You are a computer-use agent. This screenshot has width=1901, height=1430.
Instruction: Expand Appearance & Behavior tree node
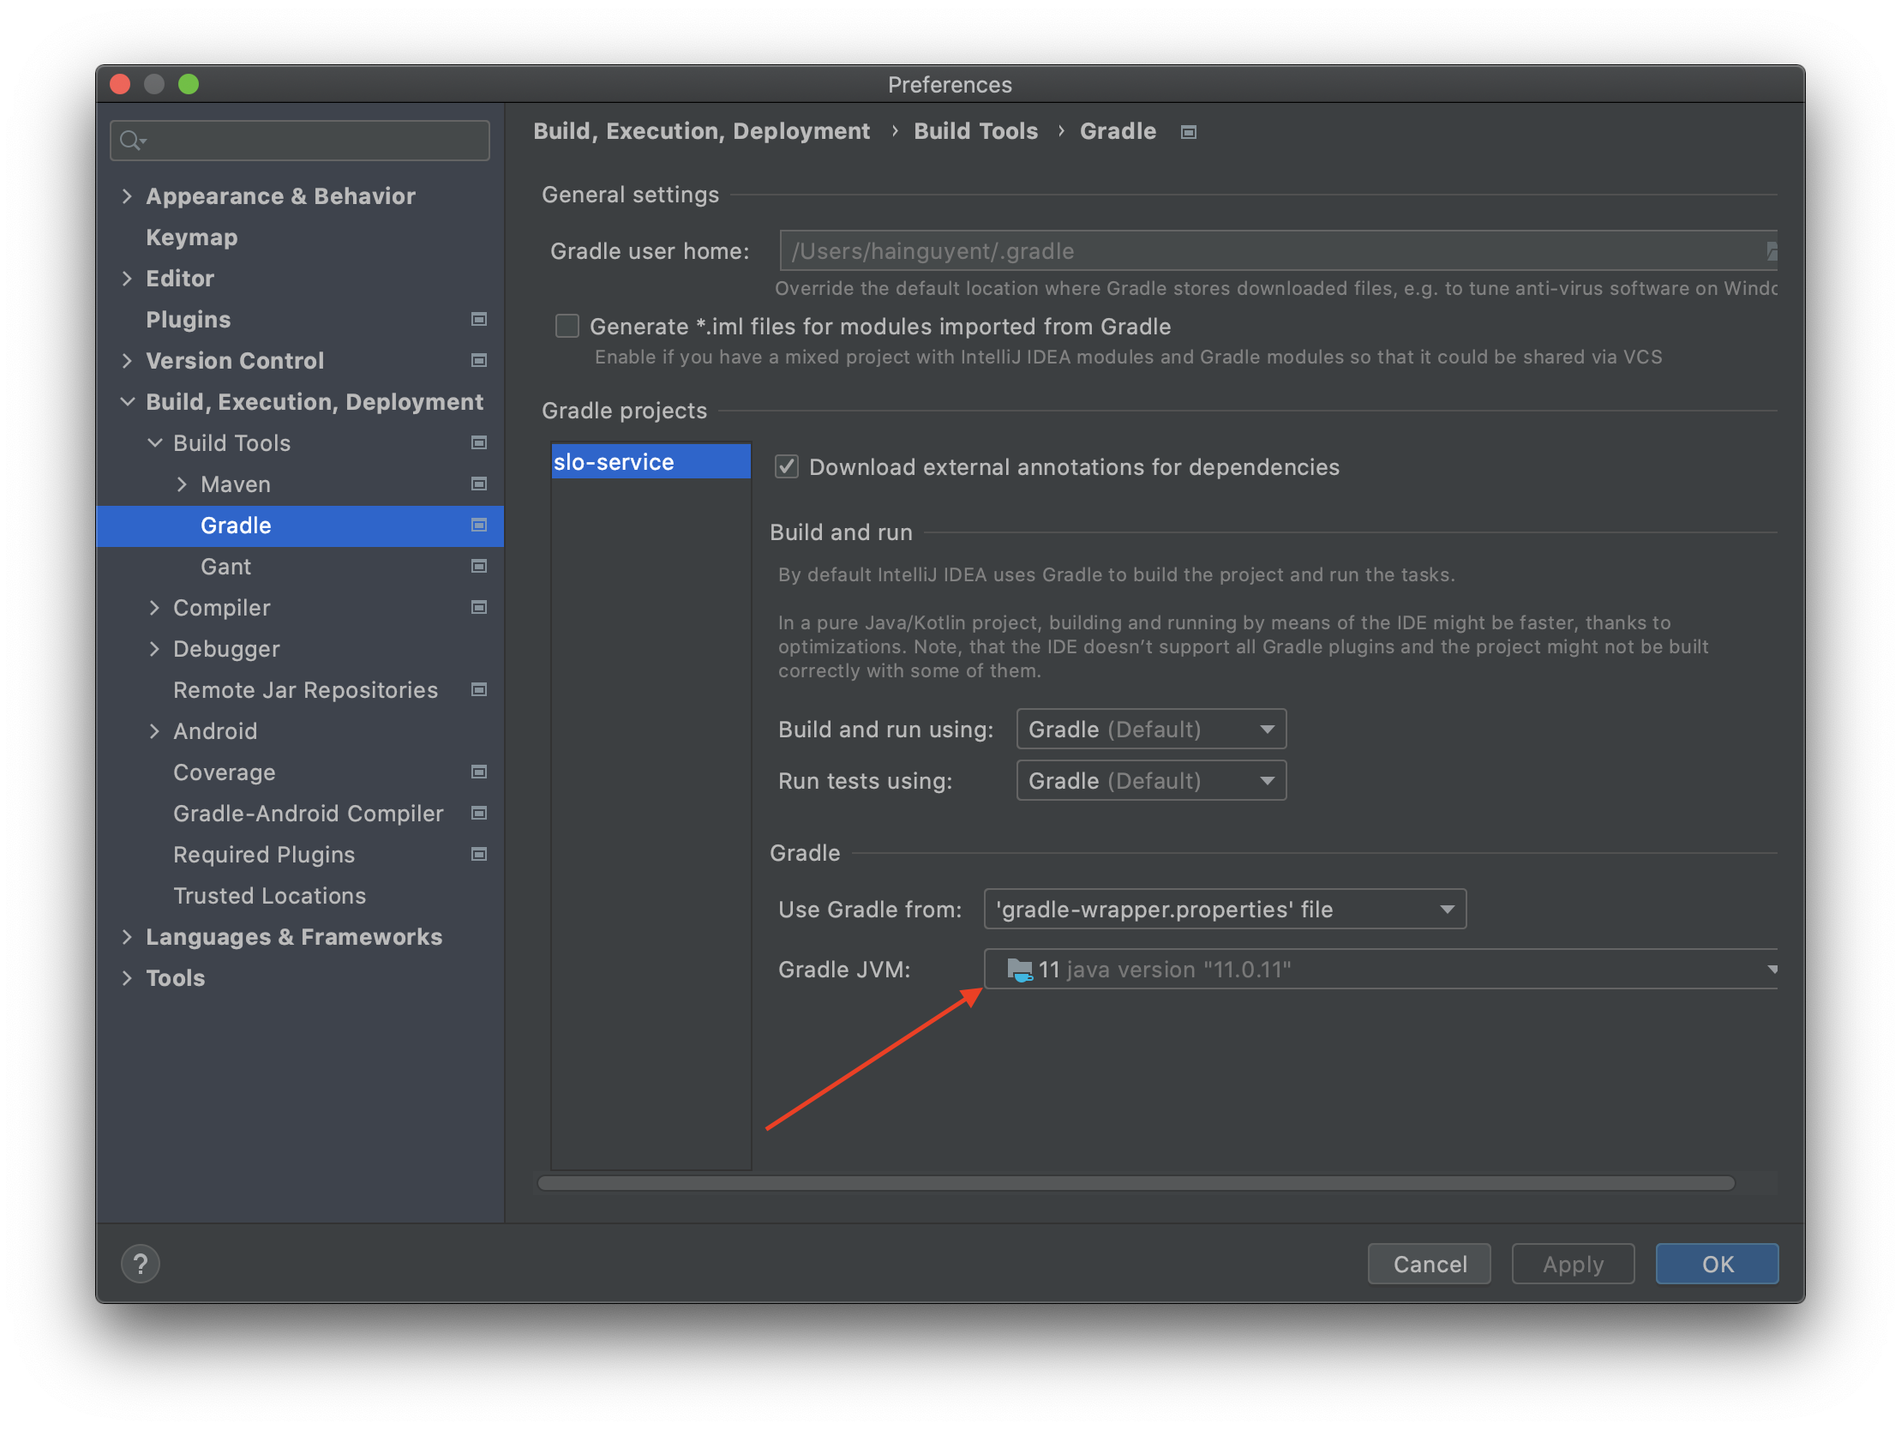point(127,196)
